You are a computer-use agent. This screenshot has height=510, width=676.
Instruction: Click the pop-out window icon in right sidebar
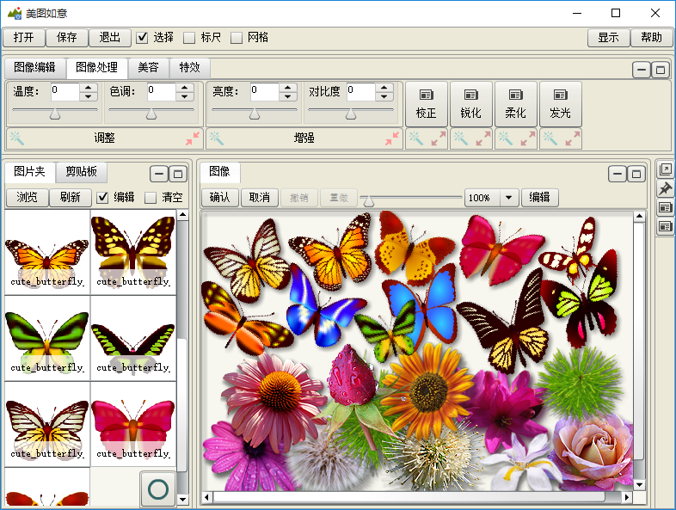(665, 169)
